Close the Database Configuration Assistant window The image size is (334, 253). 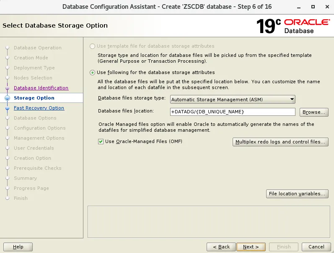click(327, 7)
